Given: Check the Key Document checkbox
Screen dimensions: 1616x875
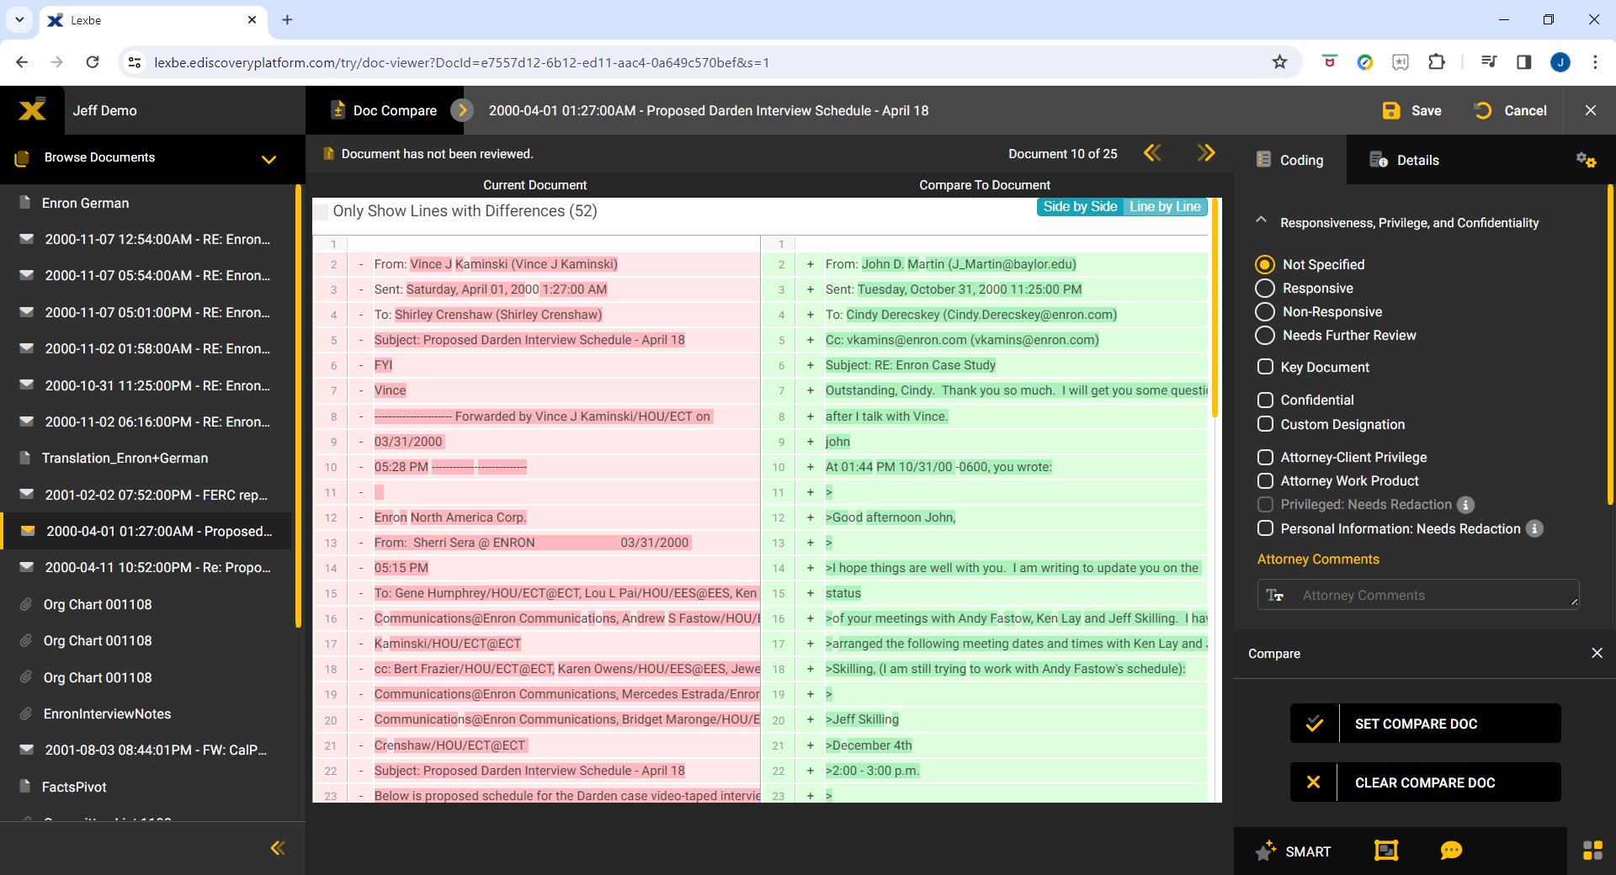Looking at the screenshot, I should [1265, 367].
